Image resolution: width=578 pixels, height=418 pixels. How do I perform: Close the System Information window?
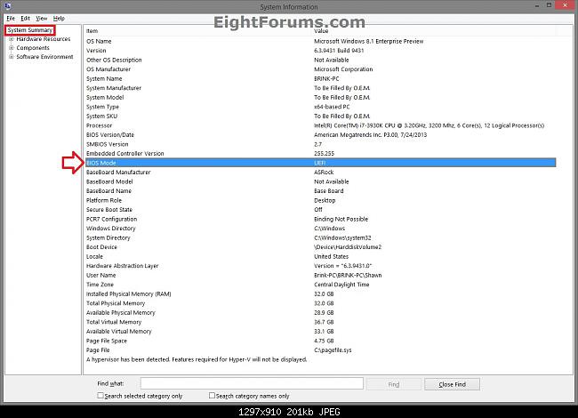point(566,5)
